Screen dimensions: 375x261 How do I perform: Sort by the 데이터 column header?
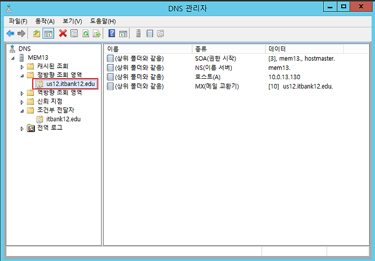305,49
